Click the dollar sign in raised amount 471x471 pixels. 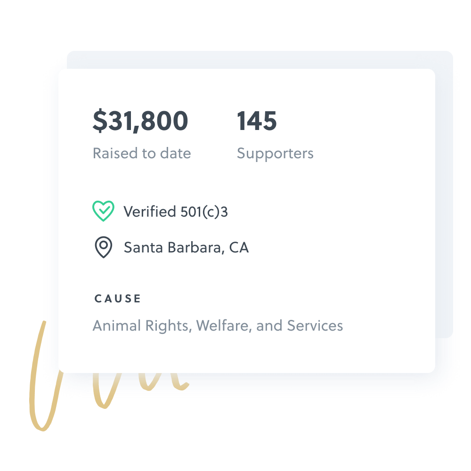coord(100,121)
